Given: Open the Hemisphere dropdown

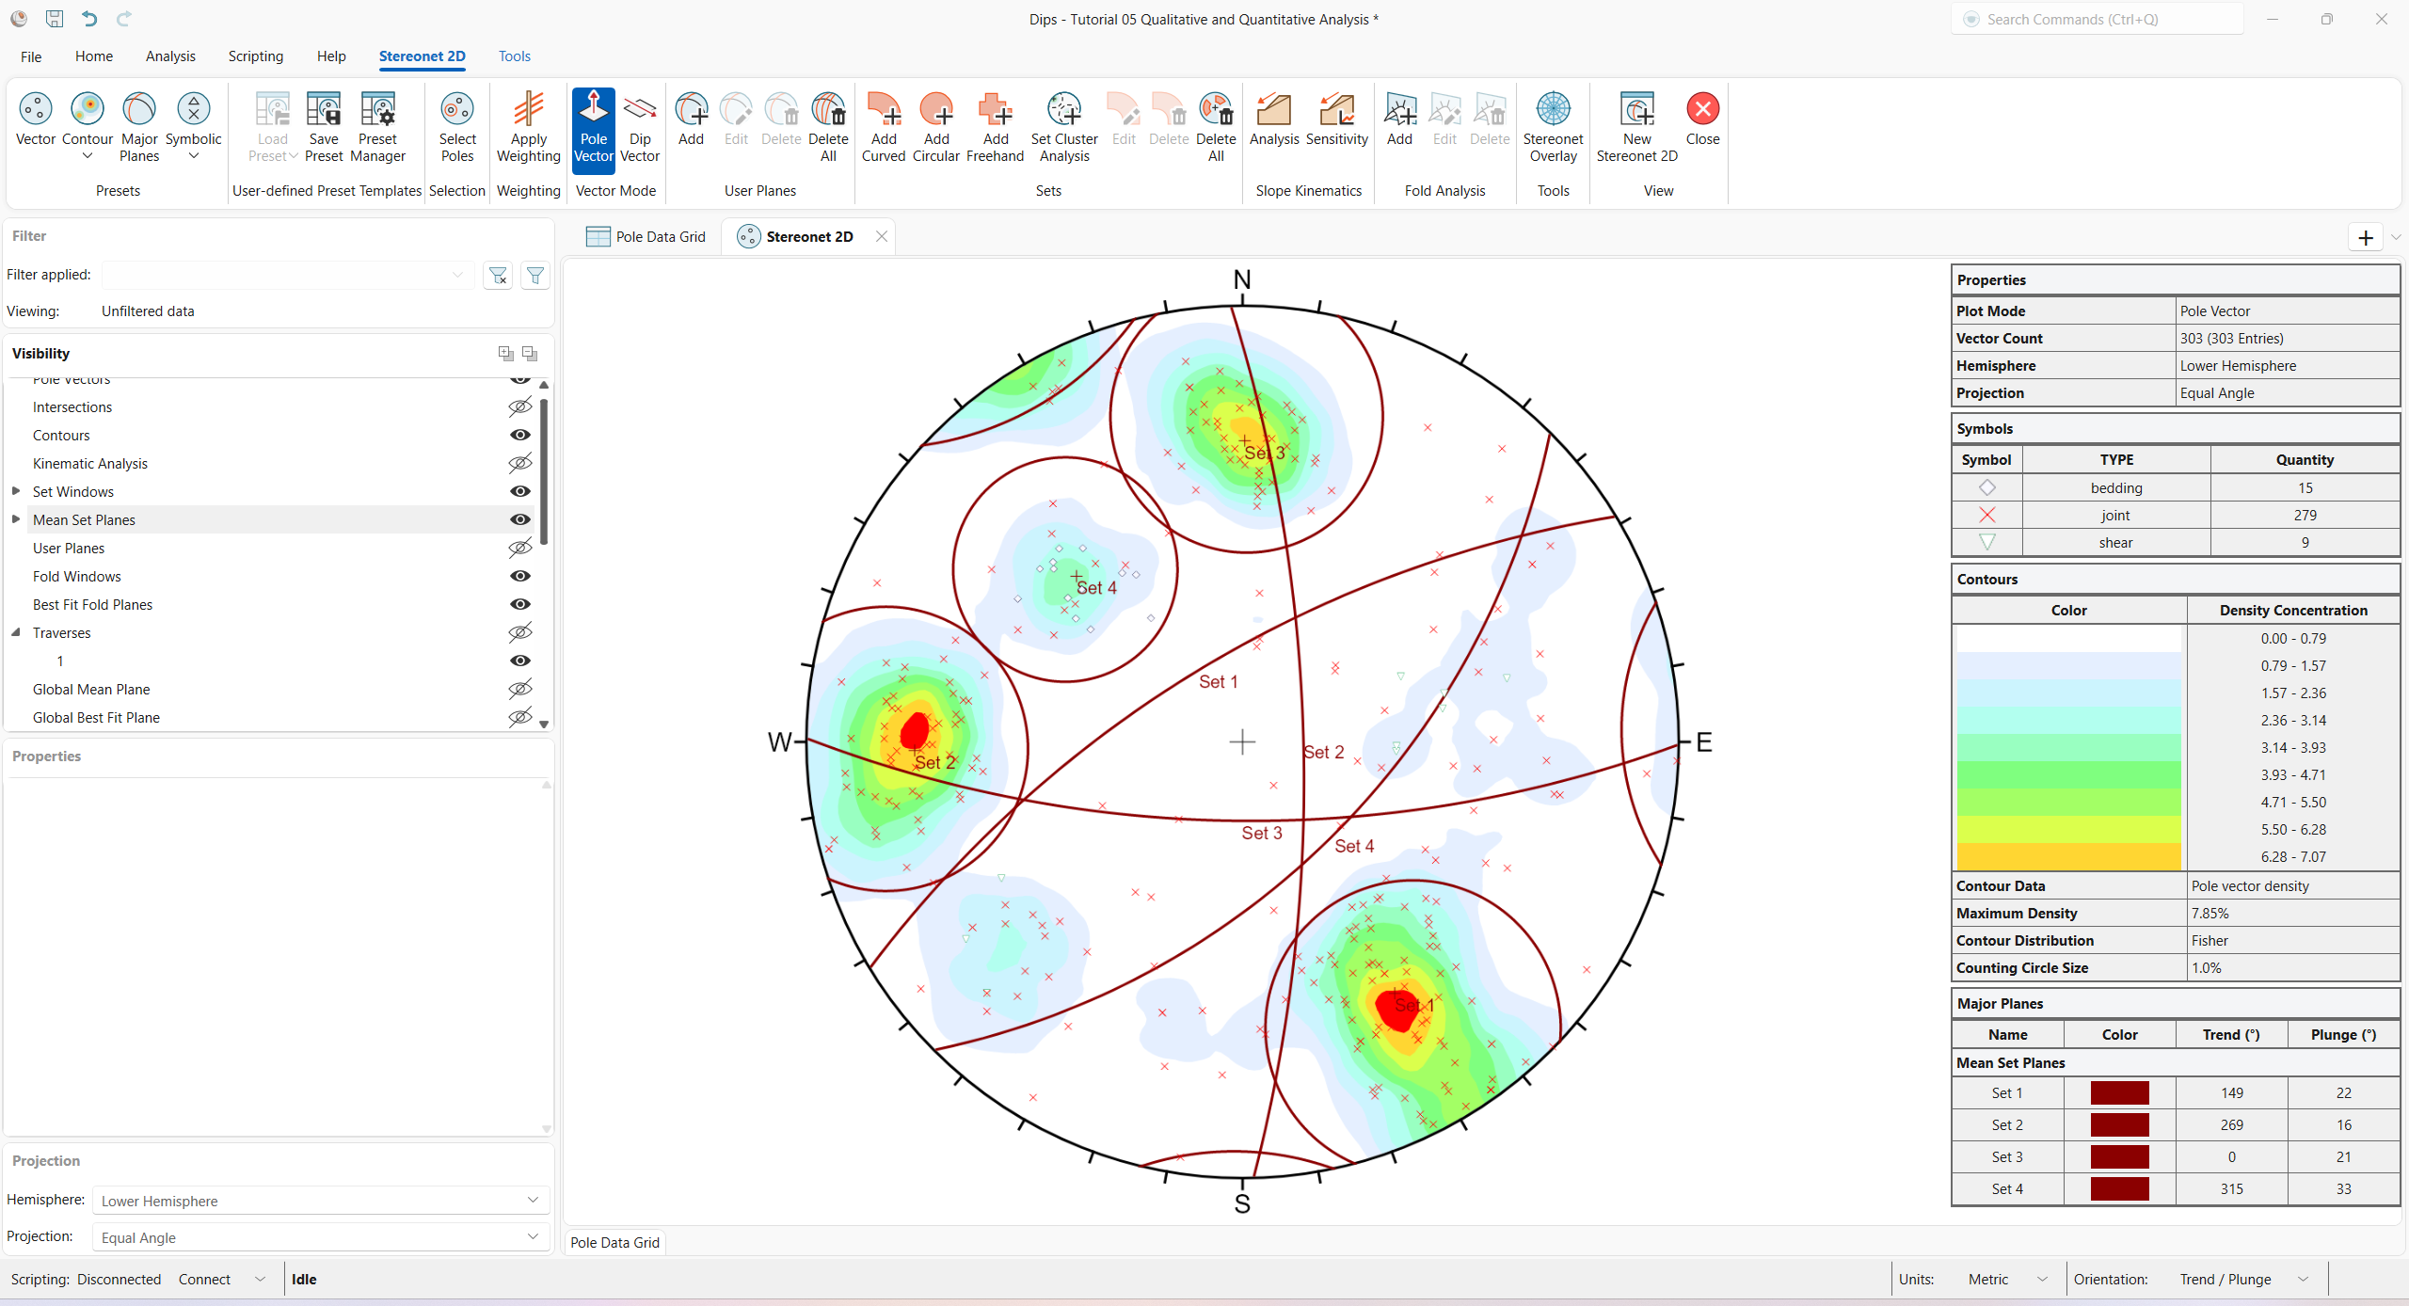Looking at the screenshot, I should 532,1200.
